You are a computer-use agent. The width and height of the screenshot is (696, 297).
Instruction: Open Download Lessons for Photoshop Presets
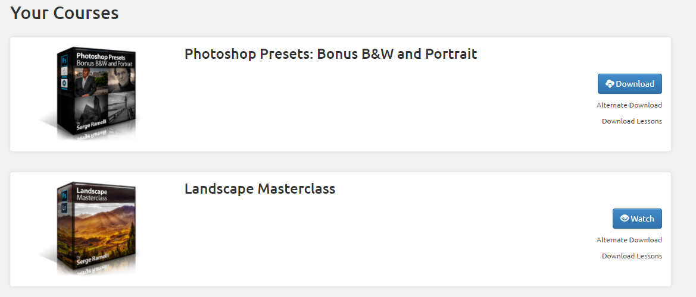632,121
